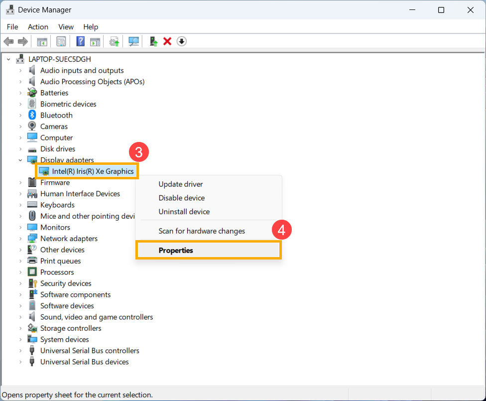Expand Sound, video and game controllers chevron

(x=20, y=317)
